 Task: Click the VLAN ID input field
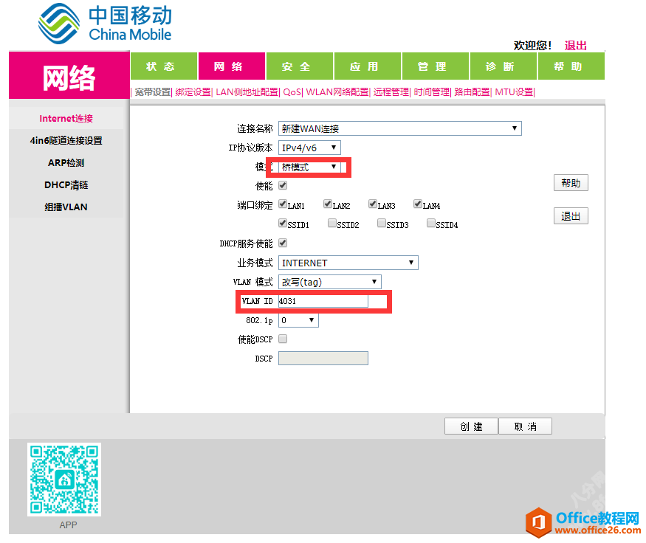323,301
